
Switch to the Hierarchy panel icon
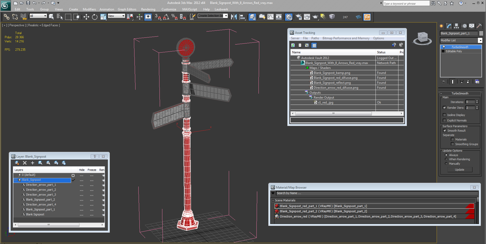pyautogui.click(x=456, y=26)
